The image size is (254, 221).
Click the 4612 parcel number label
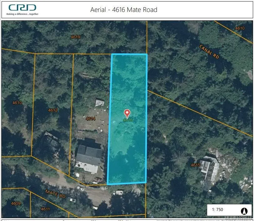click(53, 110)
